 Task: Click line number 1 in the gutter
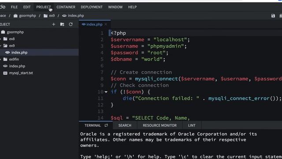tap(102, 33)
